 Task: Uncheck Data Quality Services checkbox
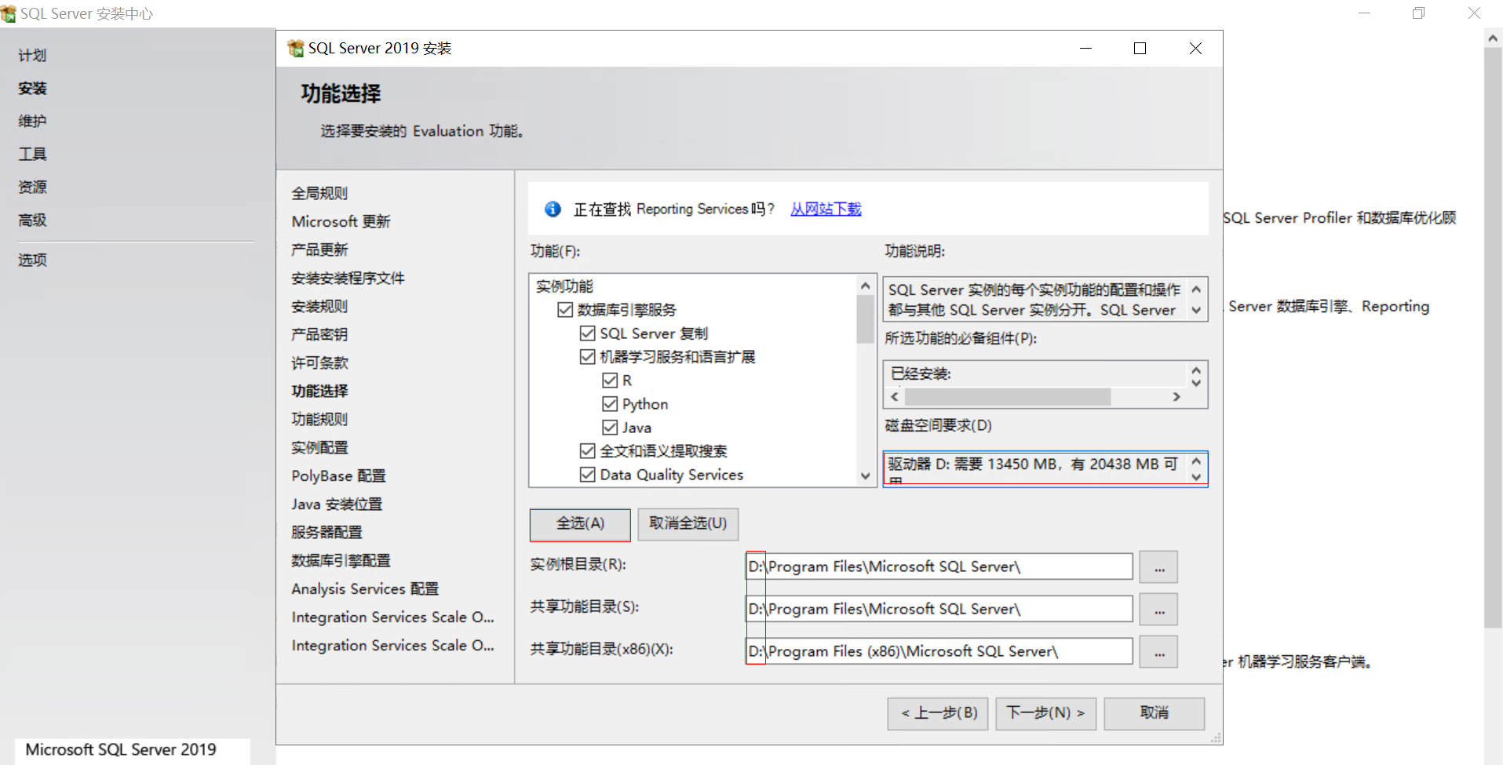pos(587,475)
